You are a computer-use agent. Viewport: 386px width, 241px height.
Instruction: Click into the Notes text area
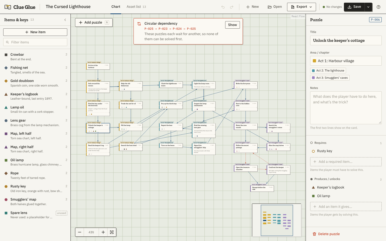[x=346, y=108]
